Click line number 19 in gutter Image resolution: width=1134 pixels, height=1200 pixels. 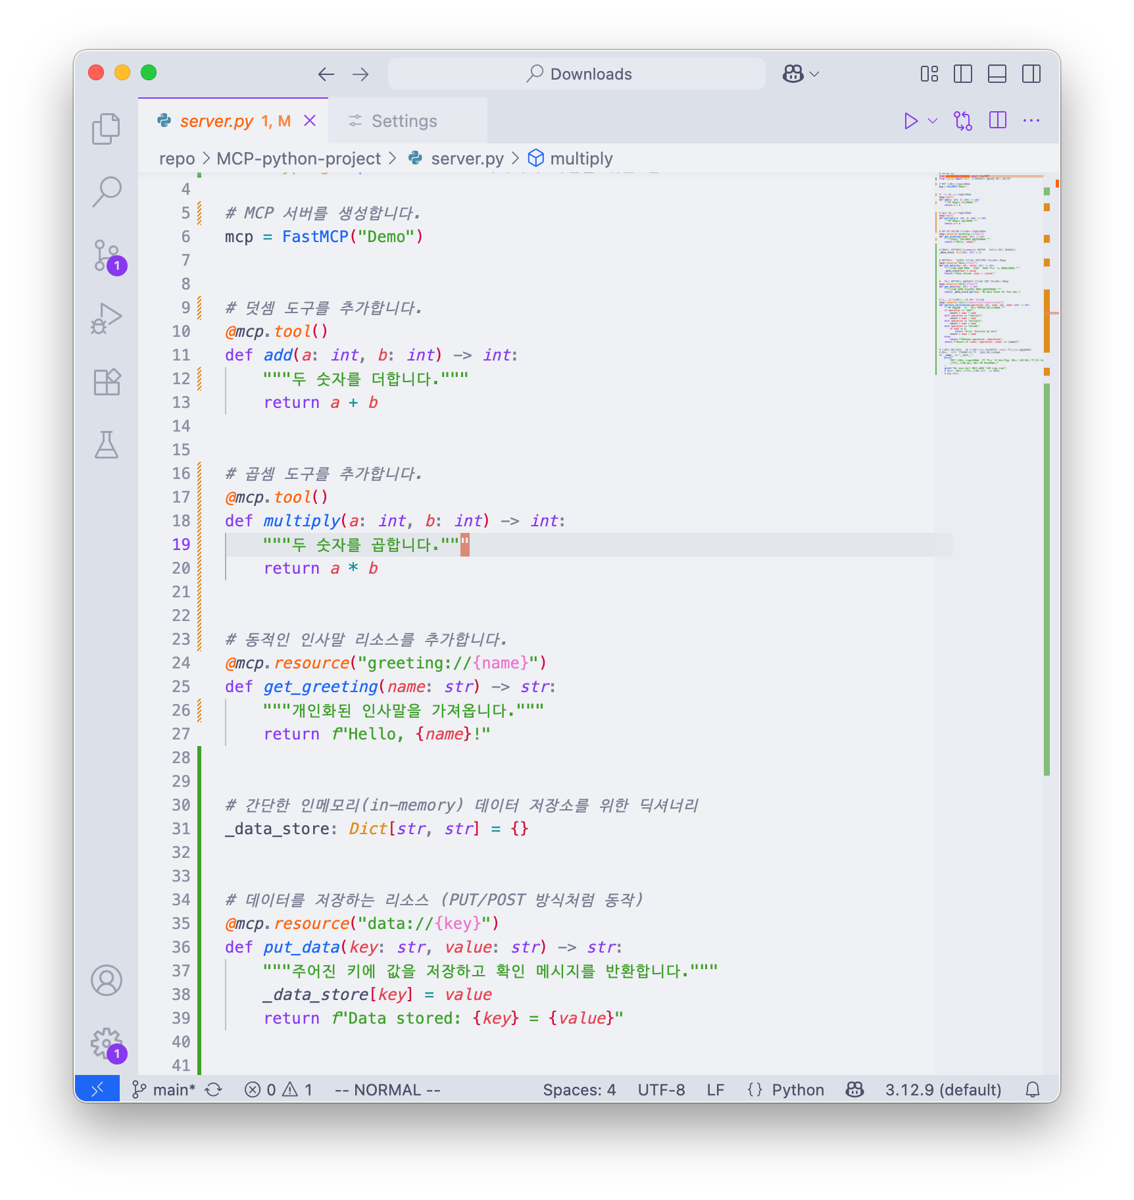181,545
